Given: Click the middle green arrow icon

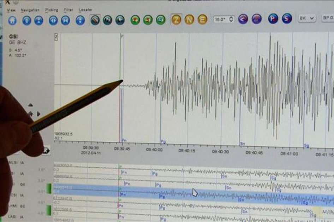Looking at the screenshot, I should [148, 20].
